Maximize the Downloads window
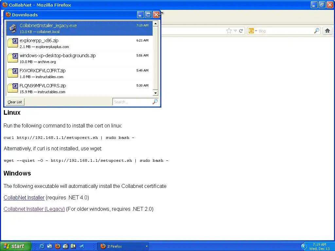This screenshot has height=251, width=335. click(x=148, y=14)
